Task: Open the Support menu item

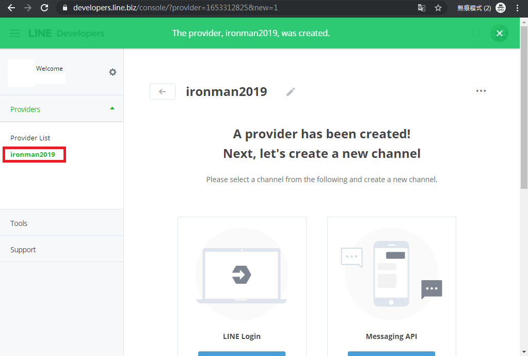Action: [x=61, y=249]
